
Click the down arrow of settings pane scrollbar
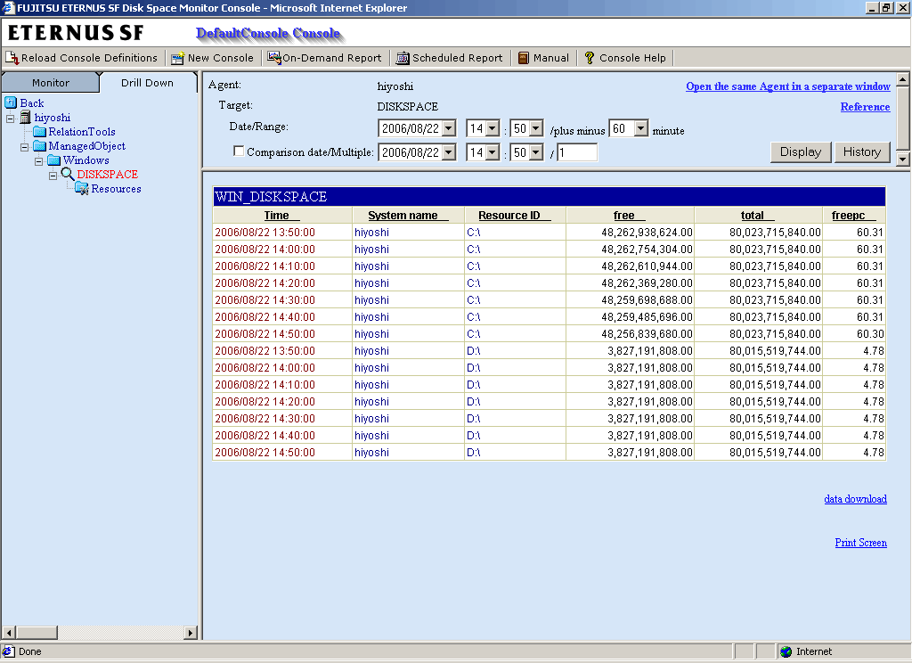point(903,159)
